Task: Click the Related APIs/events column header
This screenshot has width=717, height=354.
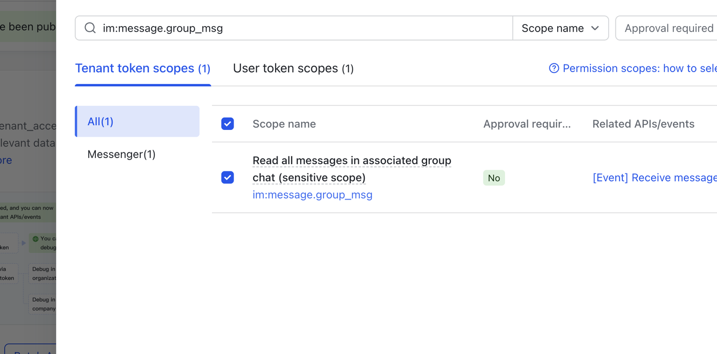Action: tap(643, 124)
